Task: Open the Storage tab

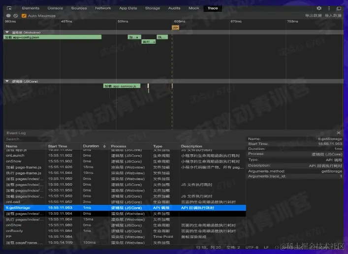Action: tap(153, 8)
